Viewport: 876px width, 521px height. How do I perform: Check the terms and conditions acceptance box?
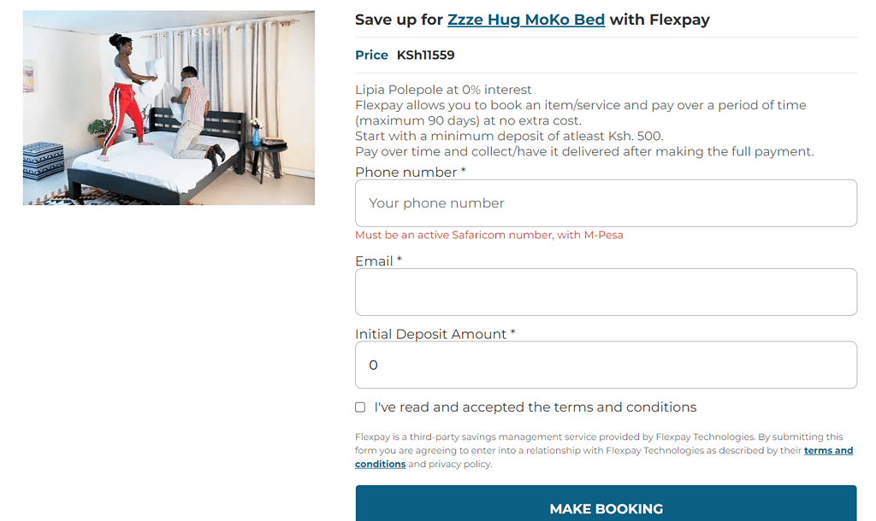click(360, 407)
